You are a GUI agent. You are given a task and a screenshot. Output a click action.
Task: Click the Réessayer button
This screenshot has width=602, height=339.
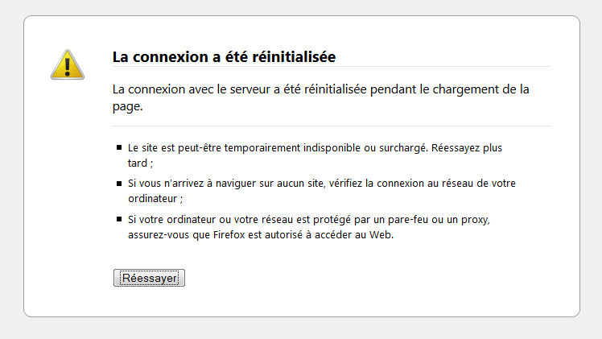pyautogui.click(x=149, y=278)
